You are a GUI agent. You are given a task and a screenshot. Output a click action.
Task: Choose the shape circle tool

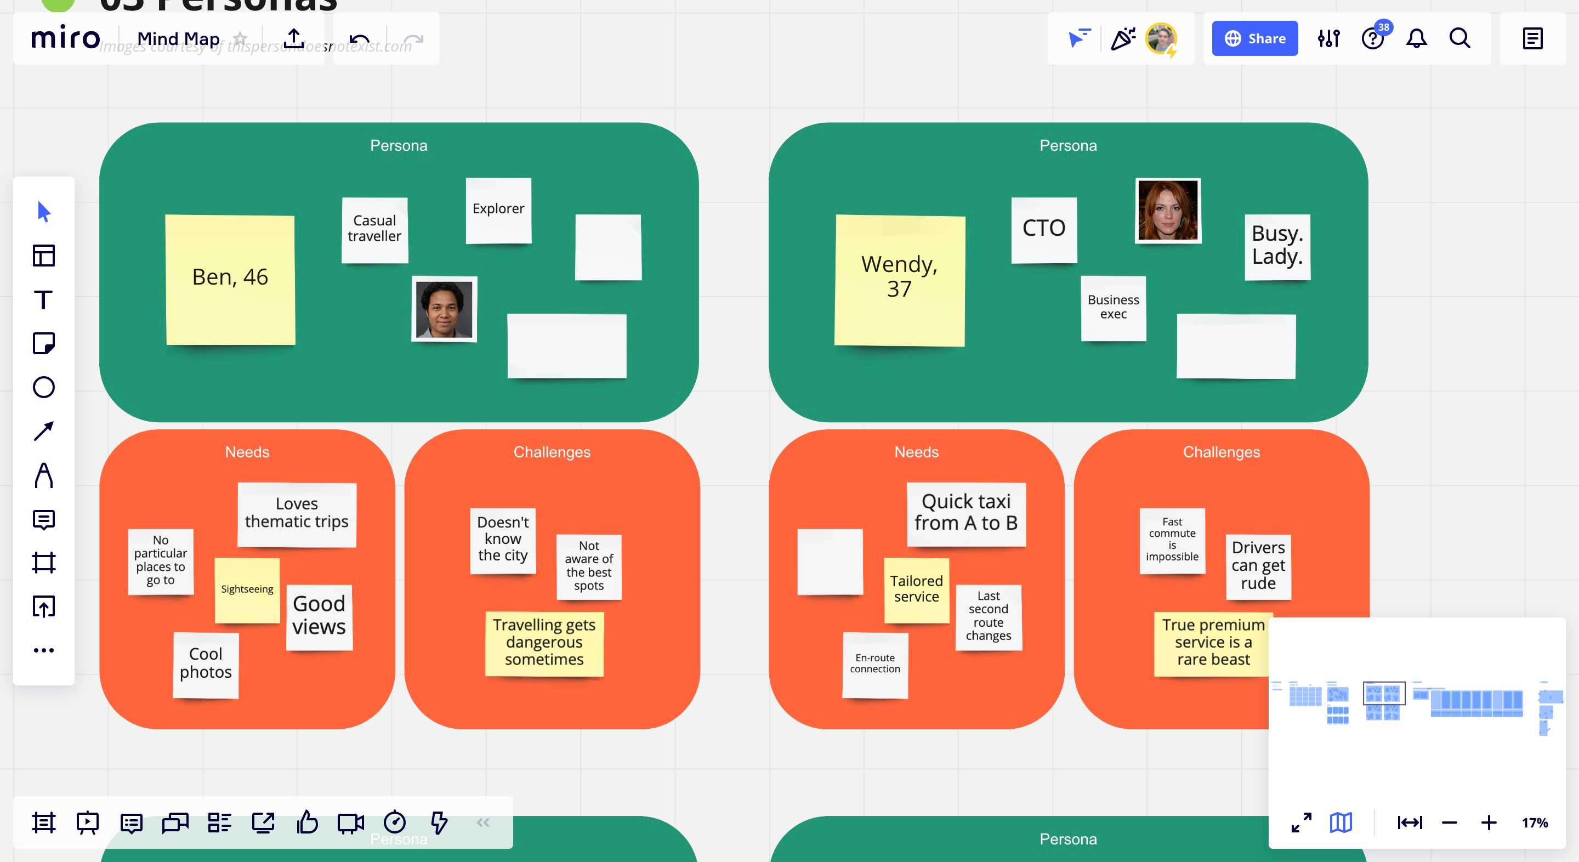click(43, 388)
